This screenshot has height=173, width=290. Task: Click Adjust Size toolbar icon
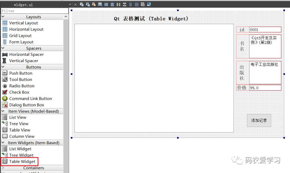click(x=149, y=5)
